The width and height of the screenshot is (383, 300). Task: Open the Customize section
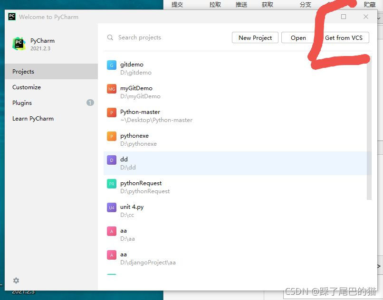51,87
